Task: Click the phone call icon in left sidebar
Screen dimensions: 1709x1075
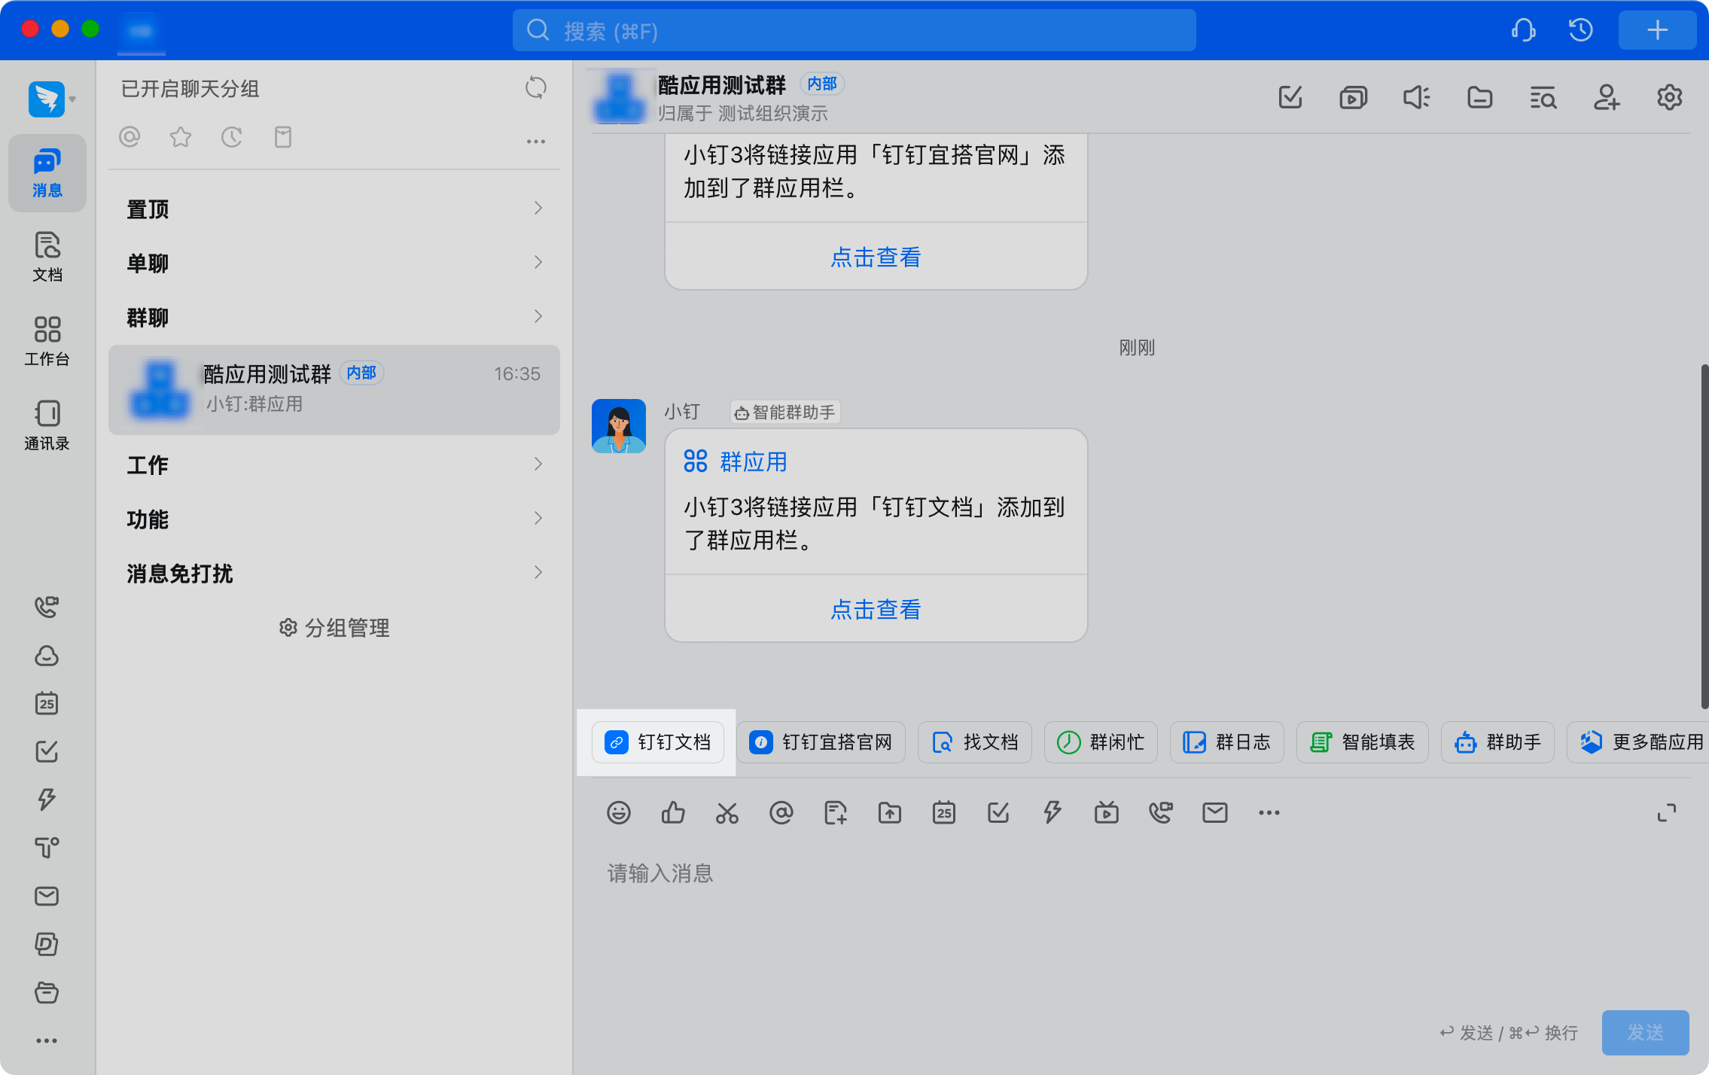Action: 47,607
